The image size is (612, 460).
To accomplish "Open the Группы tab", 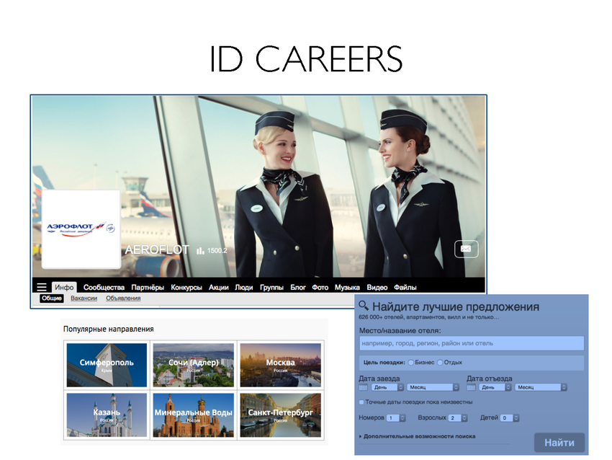I will (x=271, y=287).
